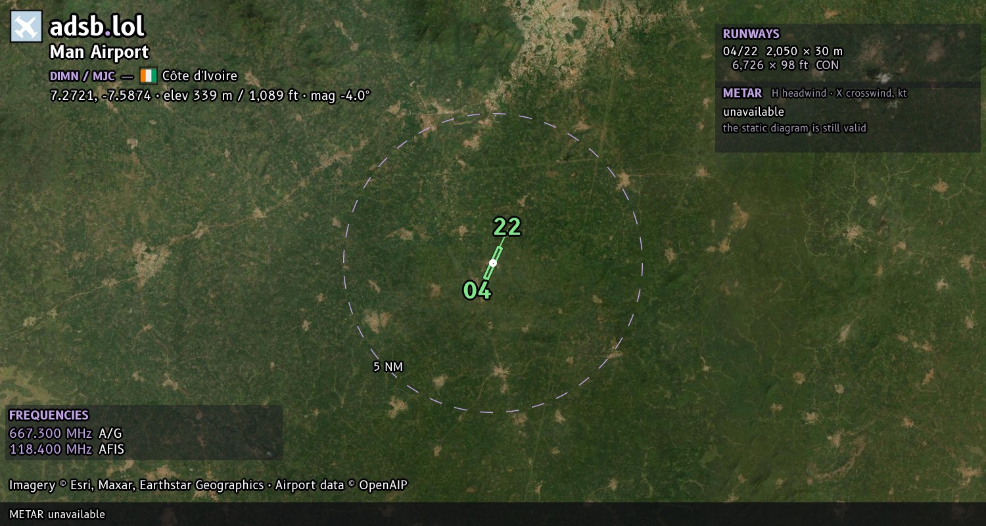The image size is (986, 526).
Task: Click the Côte d'Ivoire country name
Action: (x=200, y=76)
